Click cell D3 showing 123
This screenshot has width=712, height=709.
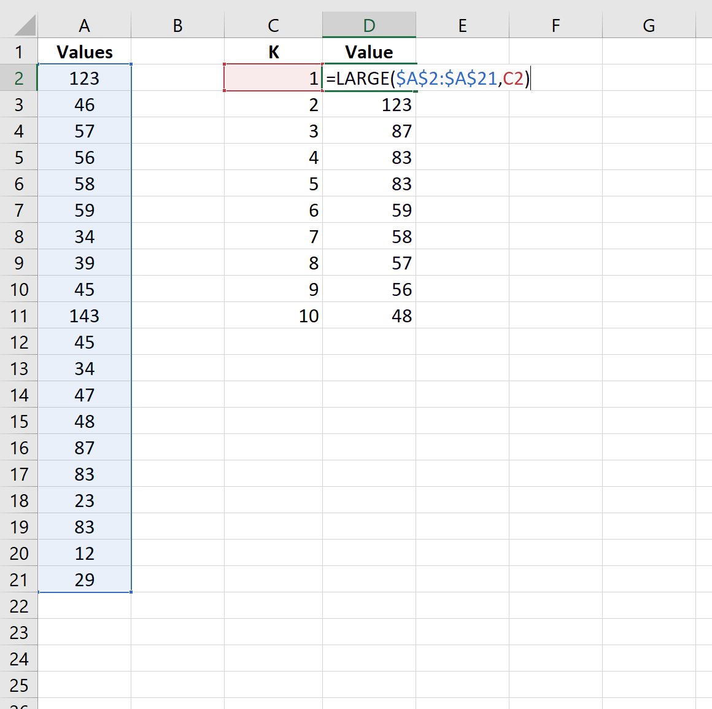369,104
